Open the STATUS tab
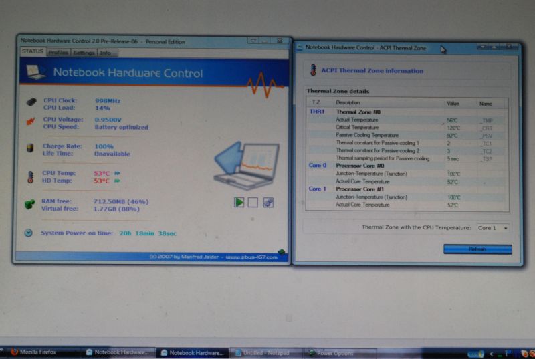 click(33, 51)
